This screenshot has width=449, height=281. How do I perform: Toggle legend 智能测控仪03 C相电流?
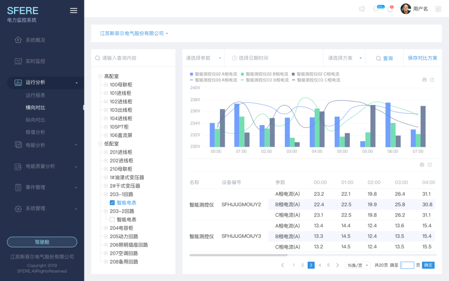[316, 80]
